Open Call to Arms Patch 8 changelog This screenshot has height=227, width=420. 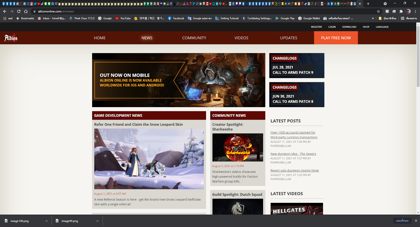point(297,95)
